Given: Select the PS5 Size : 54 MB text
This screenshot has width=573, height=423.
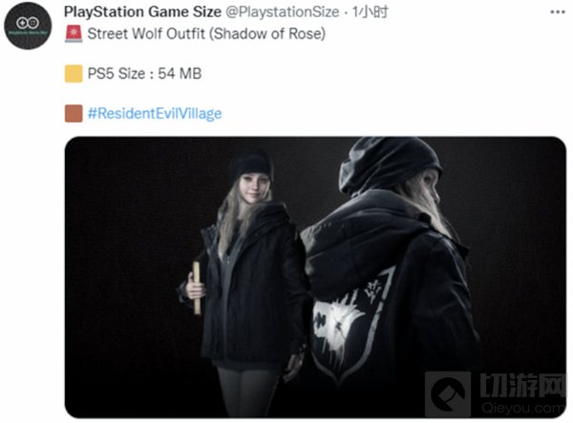Looking at the screenshot, I should click(x=144, y=74).
